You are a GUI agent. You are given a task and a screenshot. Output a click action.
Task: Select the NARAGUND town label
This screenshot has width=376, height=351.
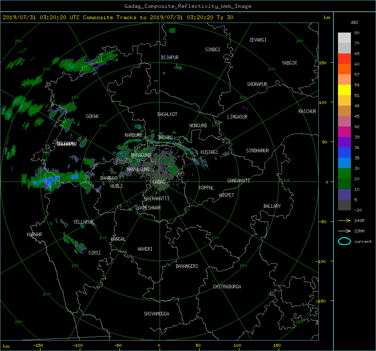[141, 155]
